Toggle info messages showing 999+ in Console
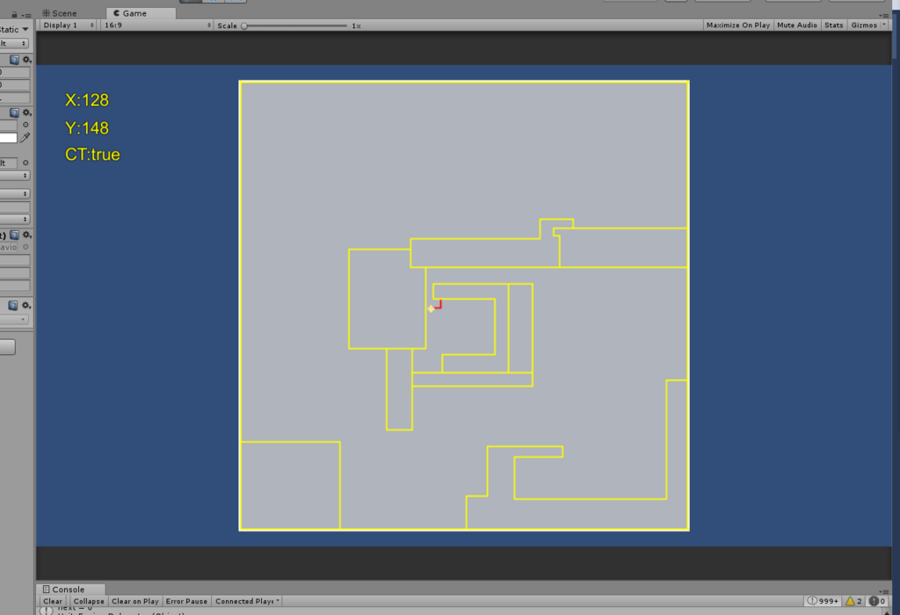Viewport: 900px width, 615px height. coord(823,601)
